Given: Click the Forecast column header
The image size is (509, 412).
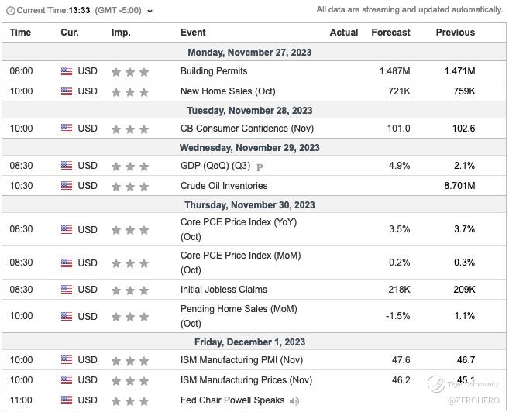Looking at the screenshot, I should (x=390, y=33).
